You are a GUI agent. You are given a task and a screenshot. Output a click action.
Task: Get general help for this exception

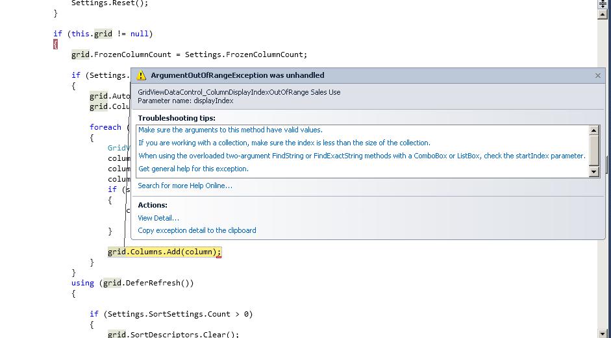pos(193,169)
